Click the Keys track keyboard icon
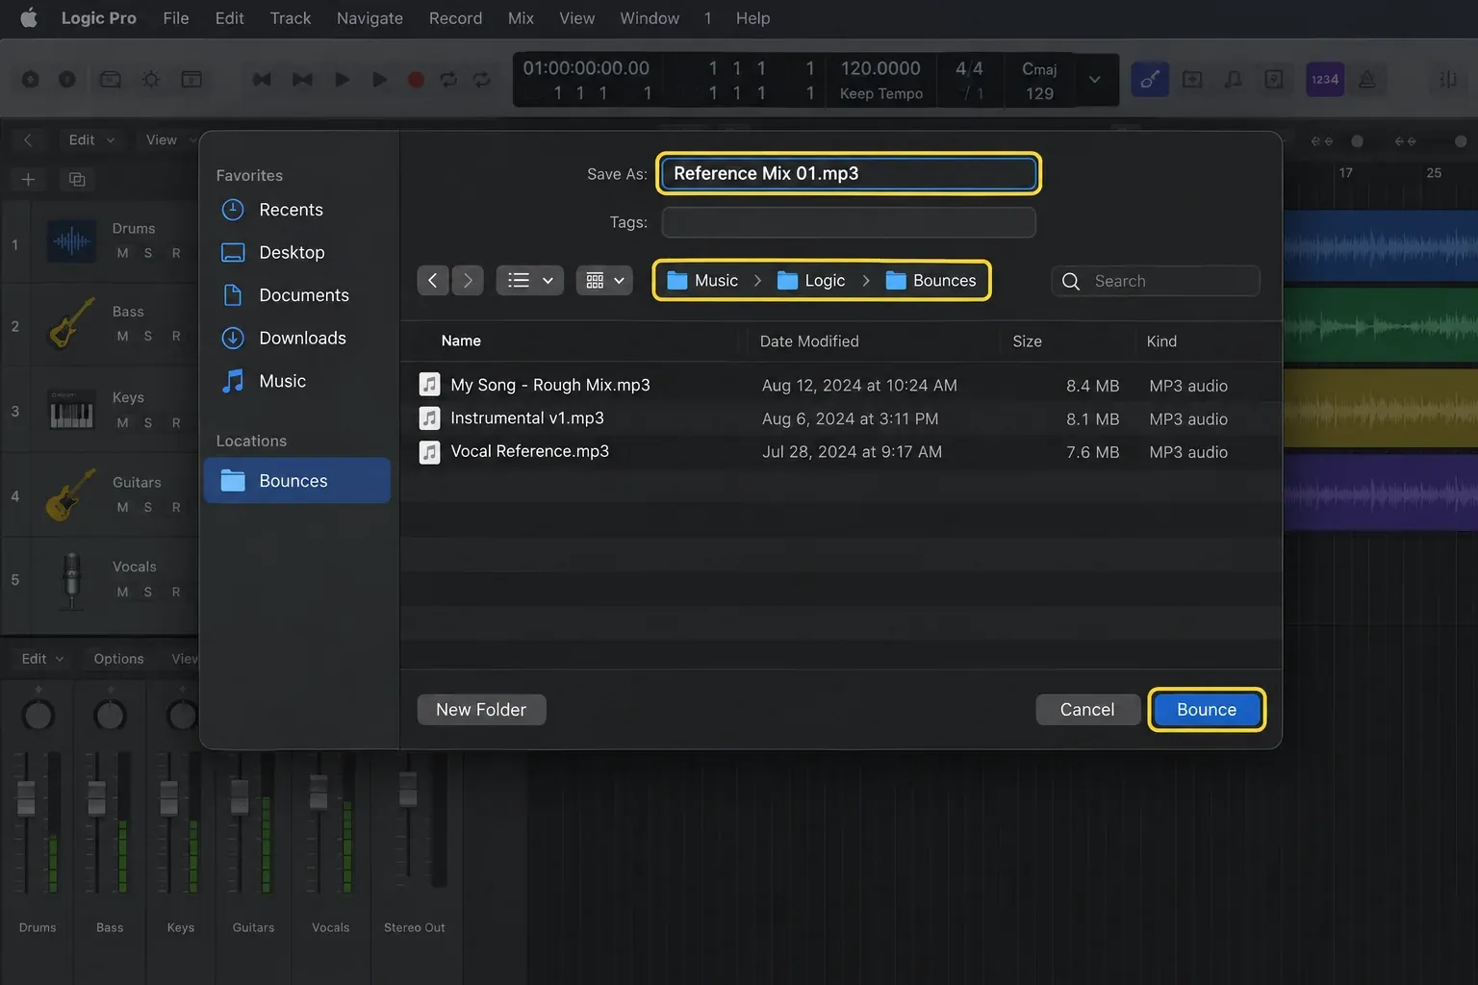 [x=71, y=411]
